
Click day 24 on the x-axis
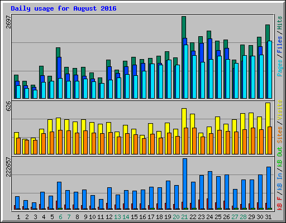pyautogui.click(x=209, y=217)
